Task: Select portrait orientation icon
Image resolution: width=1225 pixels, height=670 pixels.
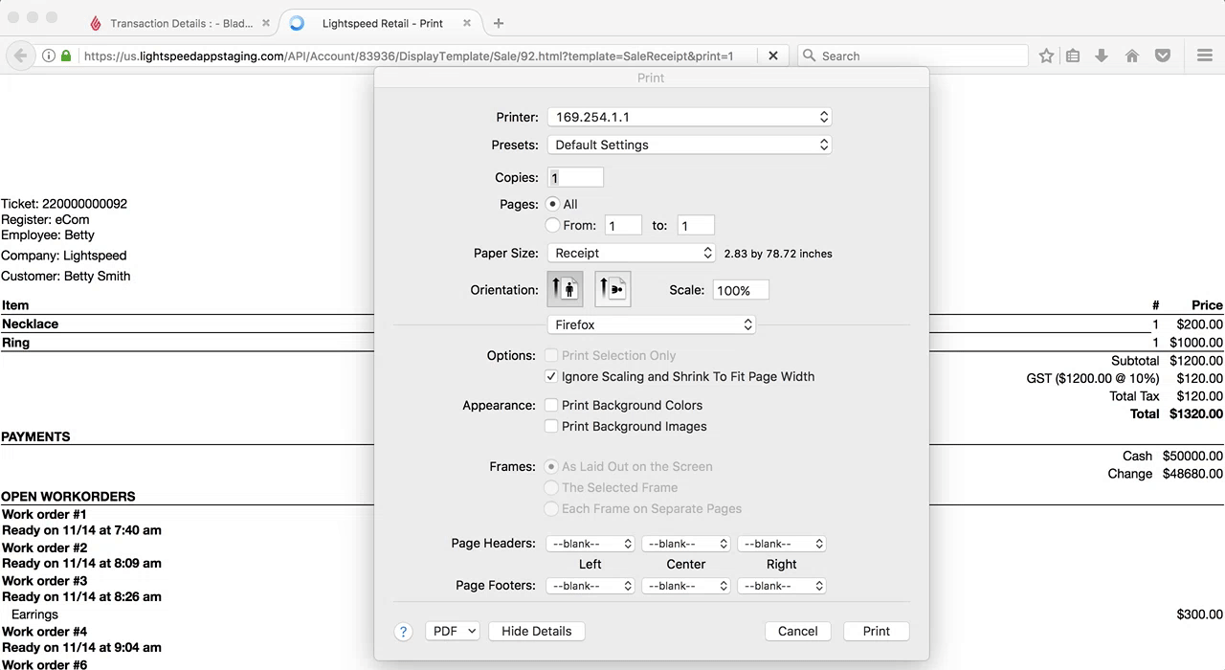Action: [x=566, y=289]
